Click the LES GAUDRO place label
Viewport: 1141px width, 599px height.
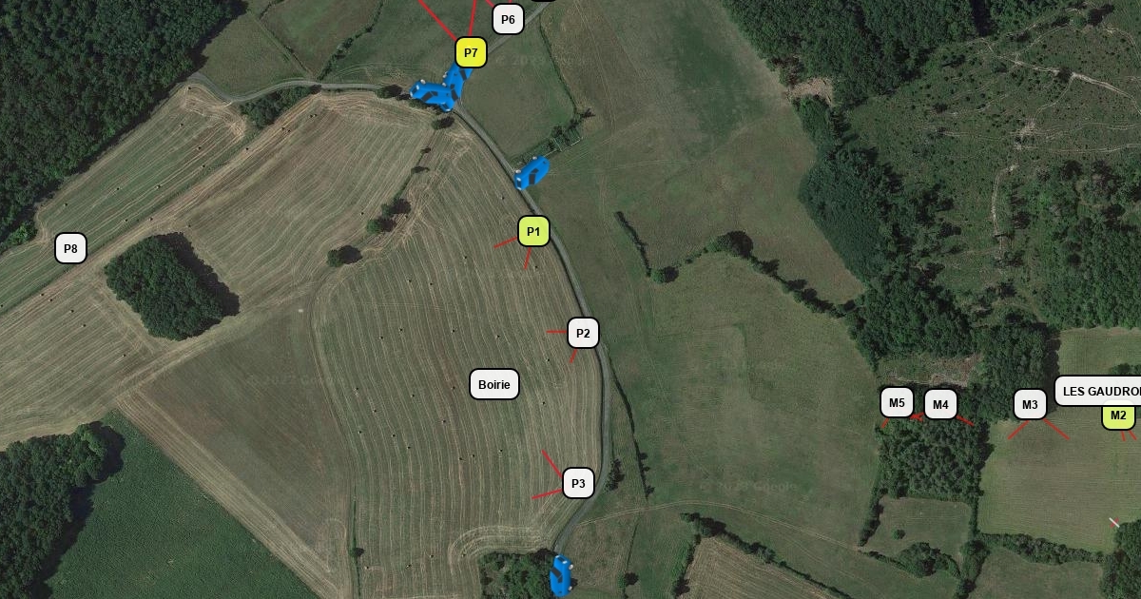pos(1098,391)
